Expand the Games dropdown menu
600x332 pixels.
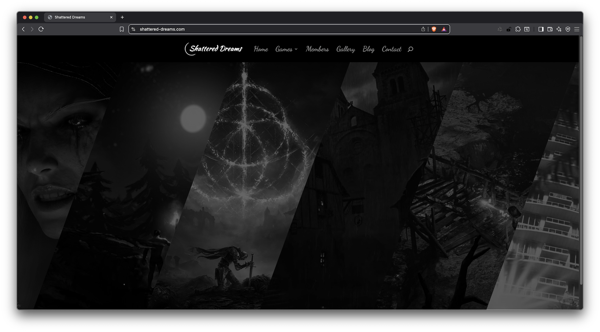tap(286, 49)
